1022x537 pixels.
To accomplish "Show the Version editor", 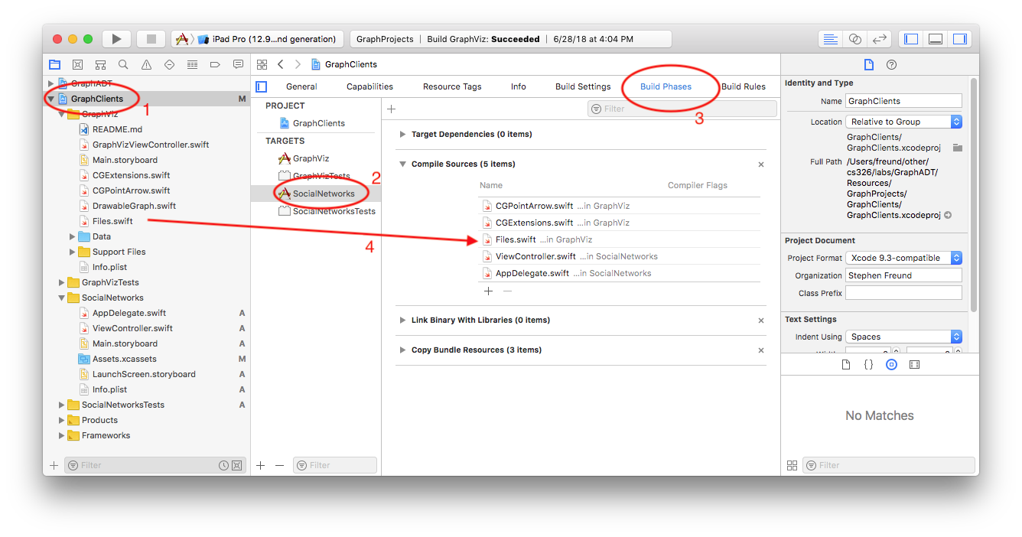I will point(880,39).
